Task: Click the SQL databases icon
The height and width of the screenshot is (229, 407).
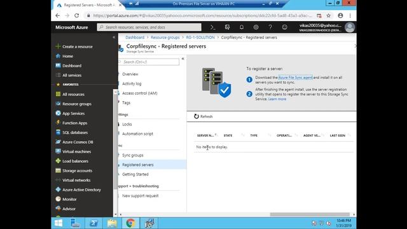Action: (x=58, y=132)
